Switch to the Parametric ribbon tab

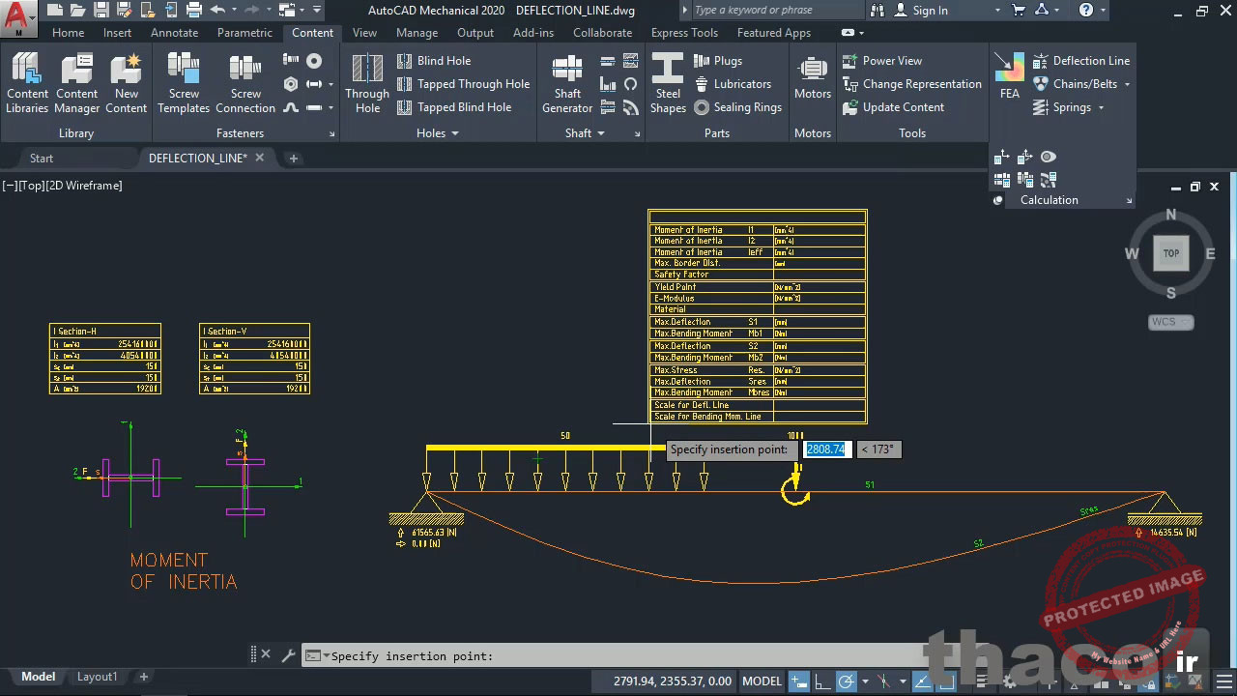pyautogui.click(x=245, y=32)
